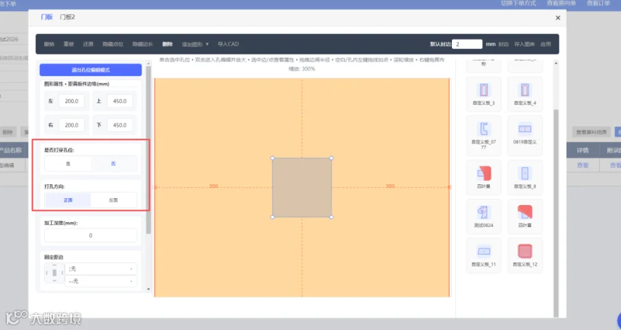Image resolution: width=621 pixels, height=330 pixels.
Task: Open the horizontal fixed-margin ↔无 dropdown
Action: (x=101, y=281)
